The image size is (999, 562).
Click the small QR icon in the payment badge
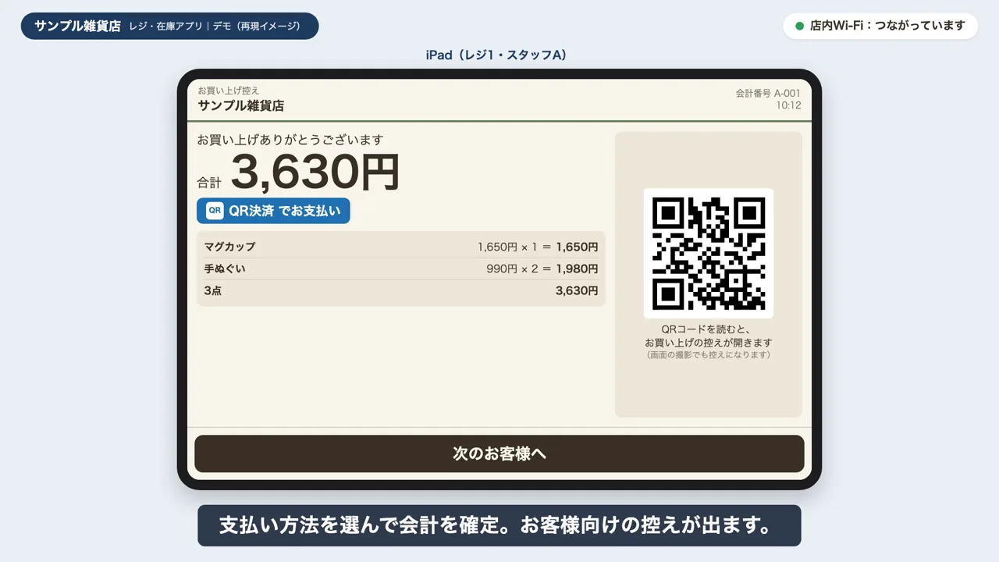215,211
